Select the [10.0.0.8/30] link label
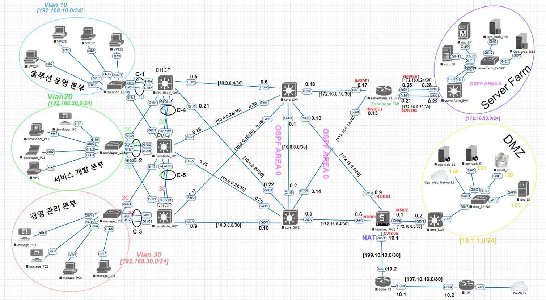Image resolution: width=546 pixels, height=300 pixels. pyautogui.click(x=228, y=225)
